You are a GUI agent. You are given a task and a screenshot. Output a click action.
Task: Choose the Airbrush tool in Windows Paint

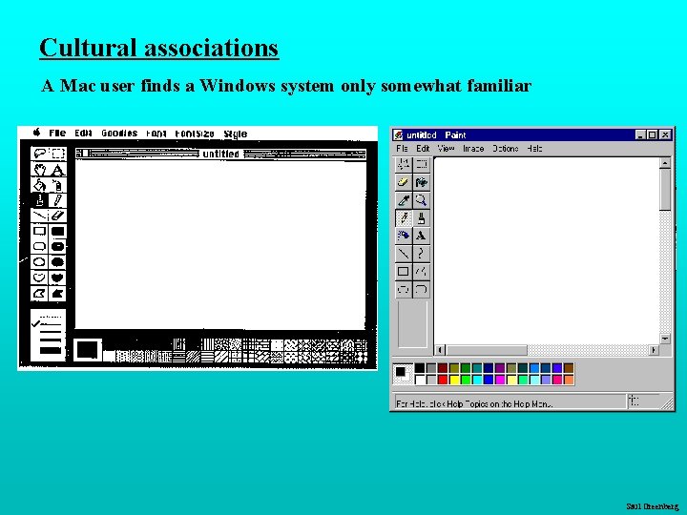pos(404,236)
